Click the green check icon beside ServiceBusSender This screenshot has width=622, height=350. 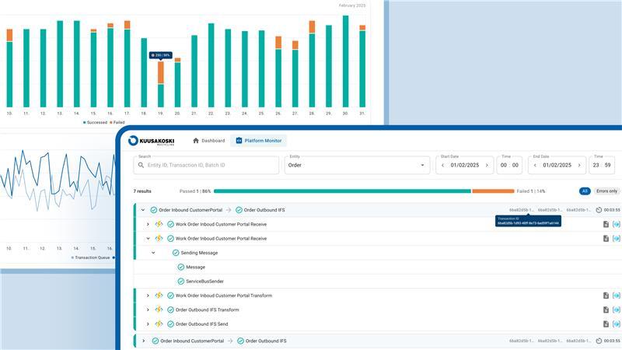[180, 281]
